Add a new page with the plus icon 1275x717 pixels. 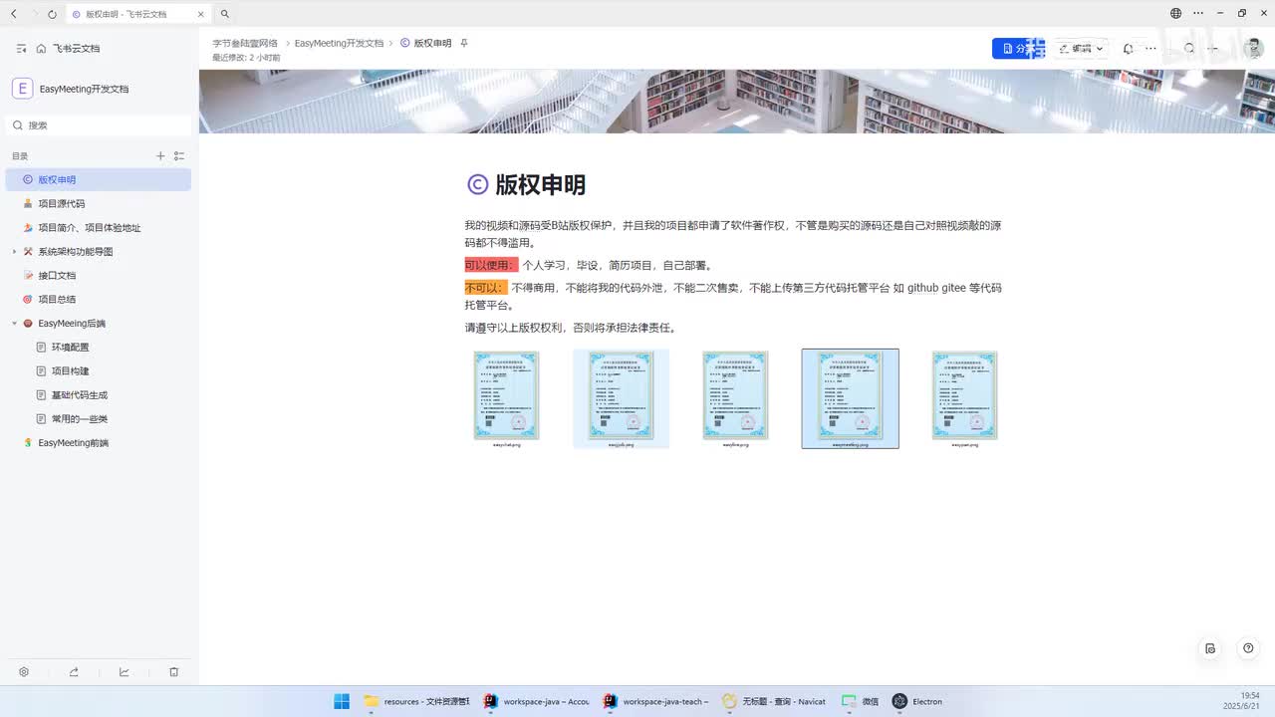click(x=160, y=156)
